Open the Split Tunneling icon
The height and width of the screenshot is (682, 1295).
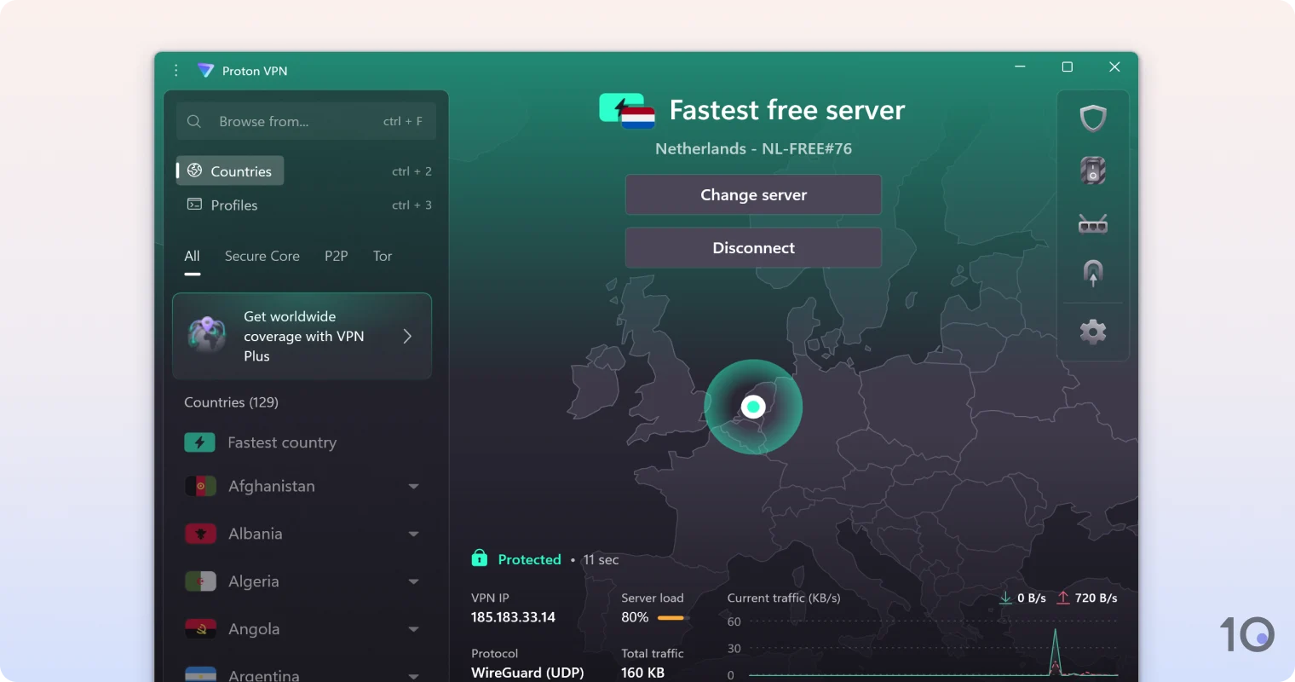click(1093, 273)
